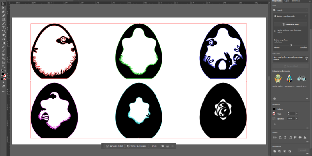Switch to the Bibliotecas tab
The image size is (312, 156).
click(x=296, y=2)
